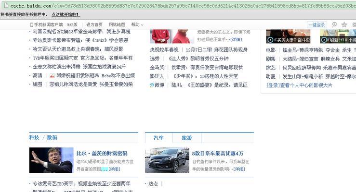Open article 张曼玉骨瘦如柴
The image size is (356, 192).
(x=116, y=84)
